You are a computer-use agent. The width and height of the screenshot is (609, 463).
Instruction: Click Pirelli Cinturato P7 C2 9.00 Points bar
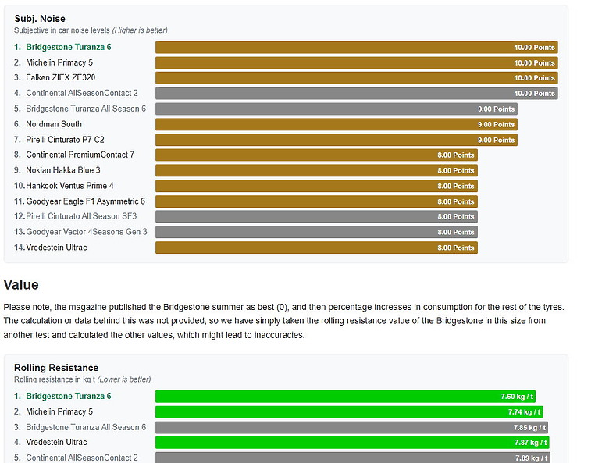337,141
